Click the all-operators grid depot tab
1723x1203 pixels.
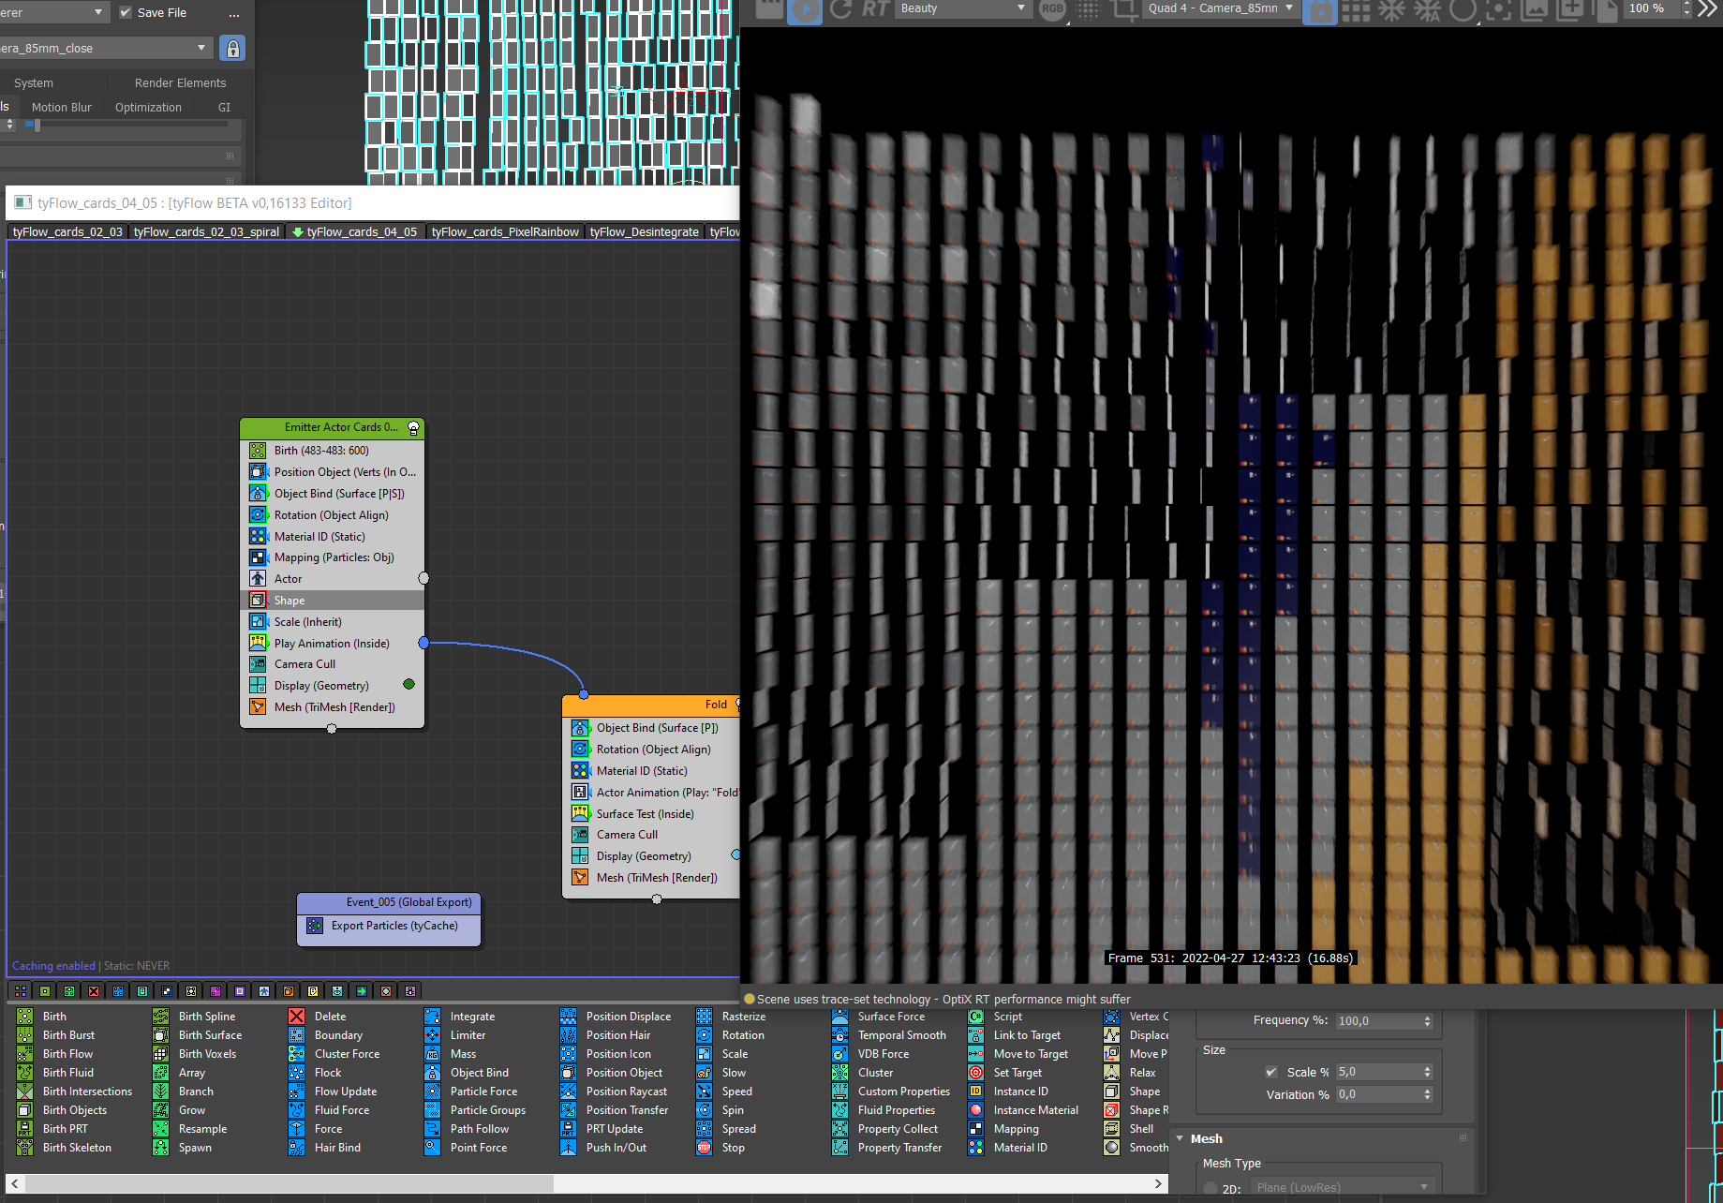tap(21, 990)
